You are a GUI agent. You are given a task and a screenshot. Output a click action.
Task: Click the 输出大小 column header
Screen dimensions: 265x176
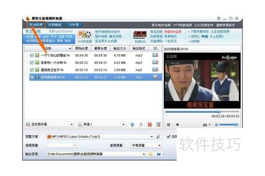pyautogui.click(x=120, y=48)
